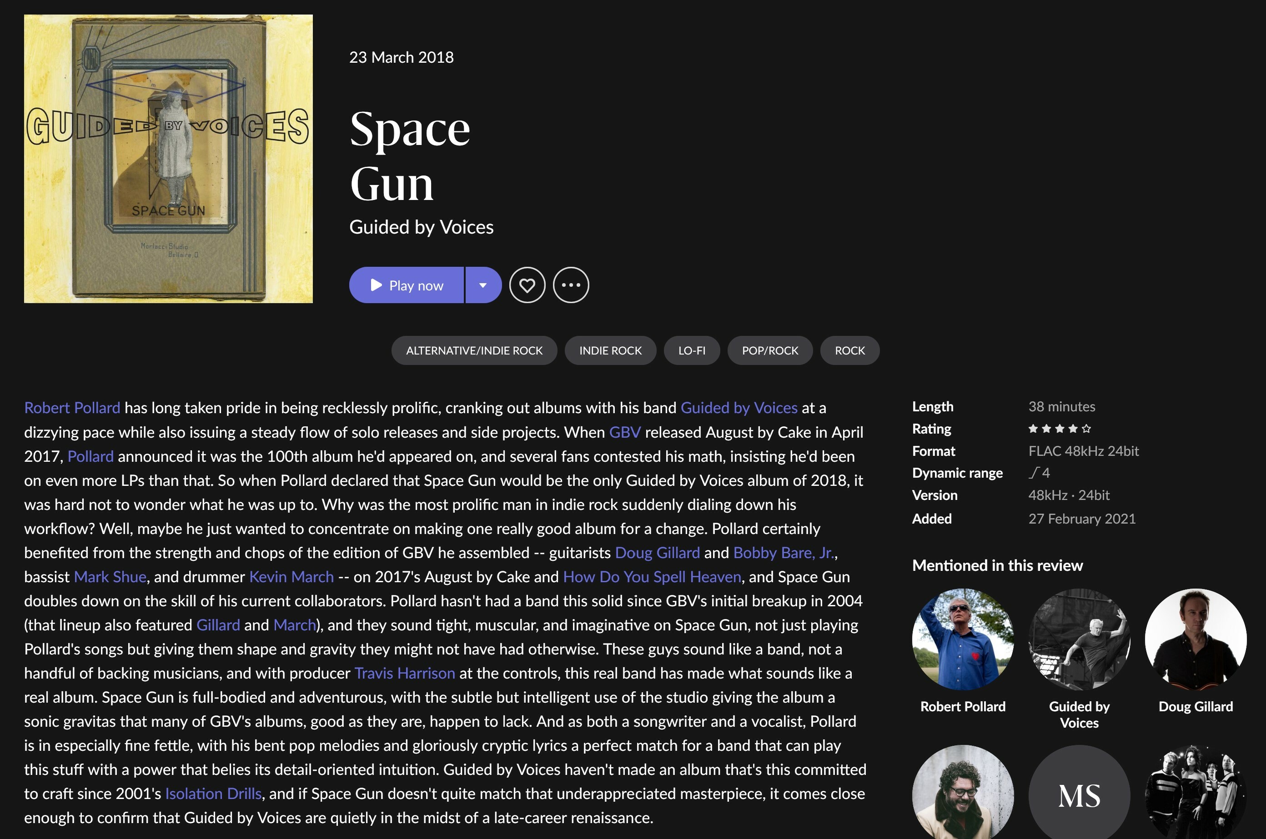1266x839 pixels.
Task: Follow the Guided by Voices link in review
Action: coord(738,408)
